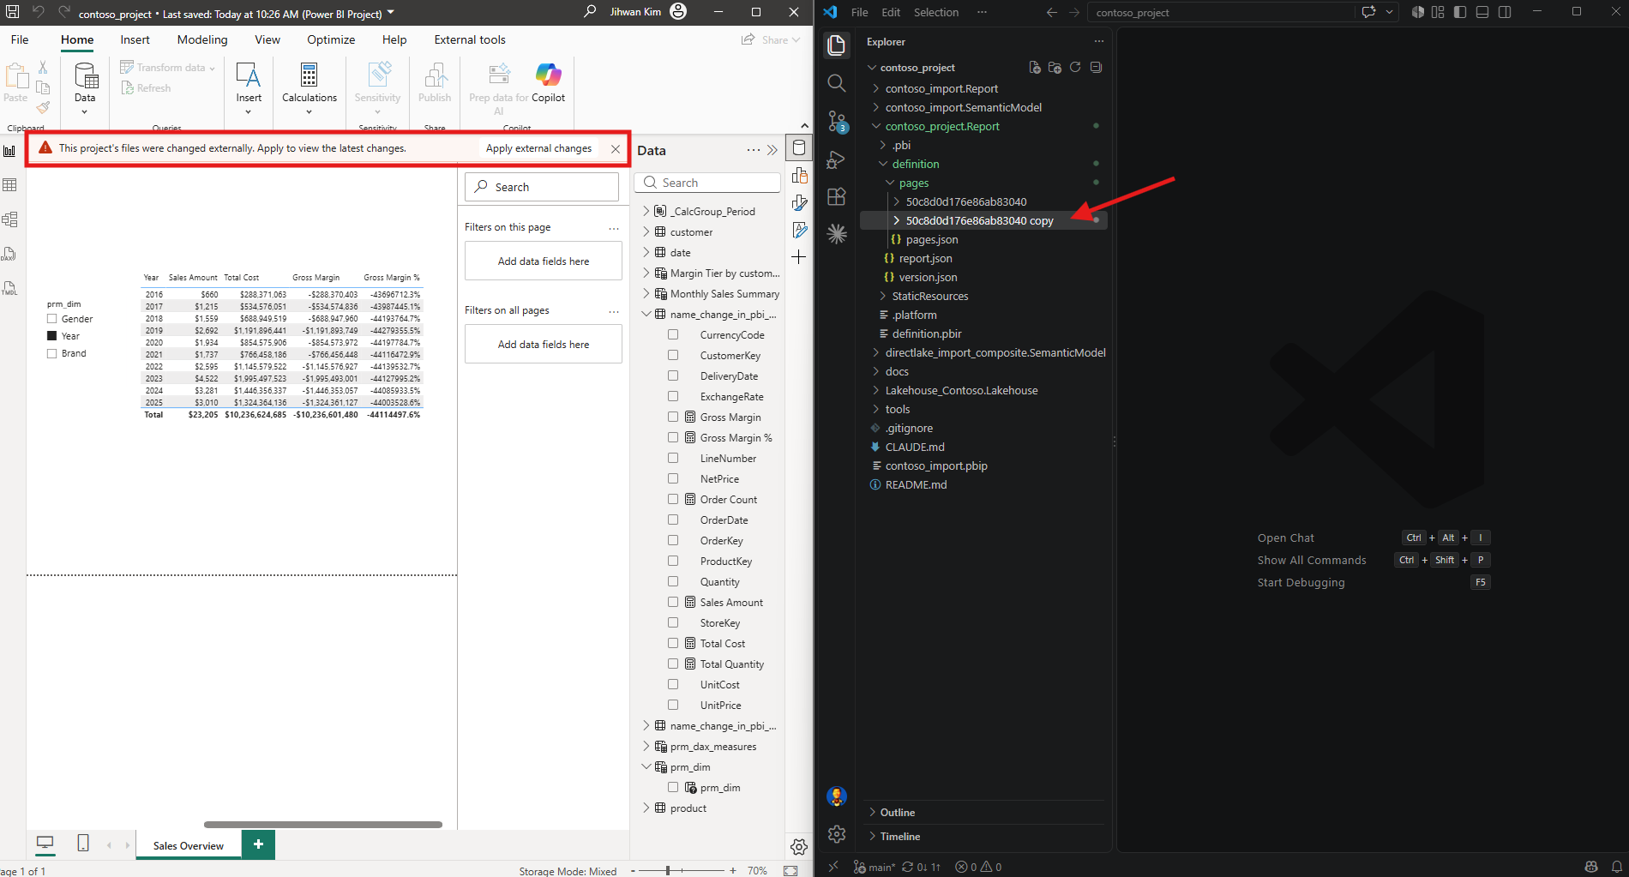Dismiss the external changes warning banner

click(616, 148)
